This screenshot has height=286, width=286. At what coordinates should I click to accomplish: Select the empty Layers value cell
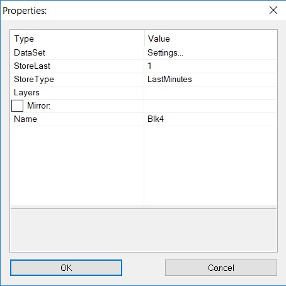coord(210,93)
